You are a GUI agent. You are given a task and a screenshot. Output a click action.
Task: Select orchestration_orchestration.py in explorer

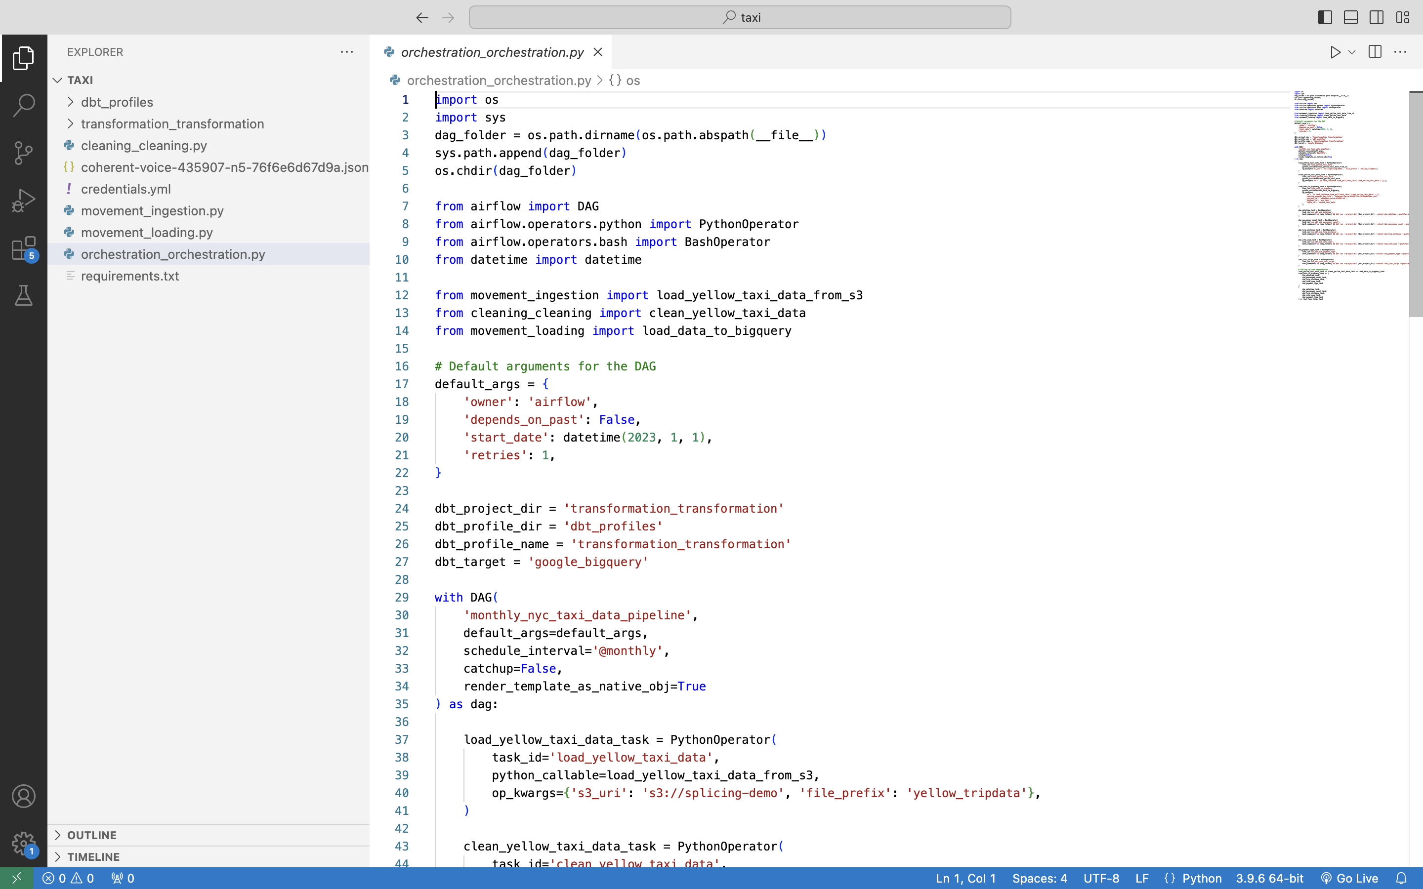[x=172, y=254]
